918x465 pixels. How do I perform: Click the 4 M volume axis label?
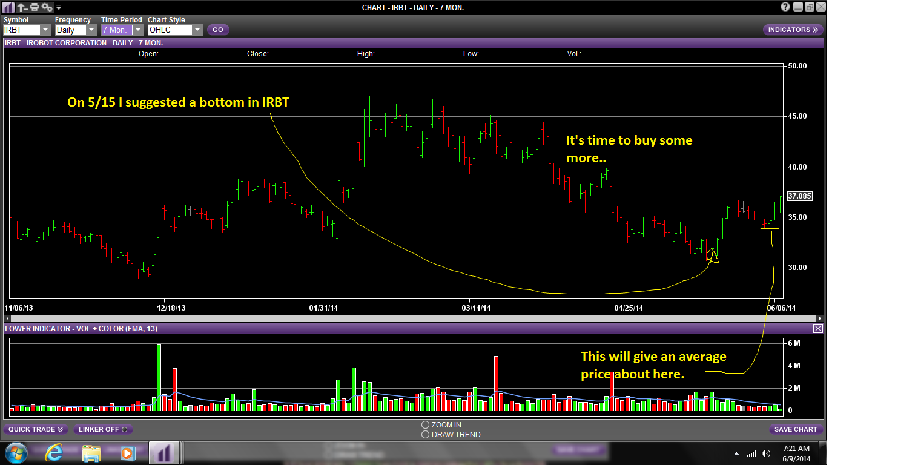(793, 366)
